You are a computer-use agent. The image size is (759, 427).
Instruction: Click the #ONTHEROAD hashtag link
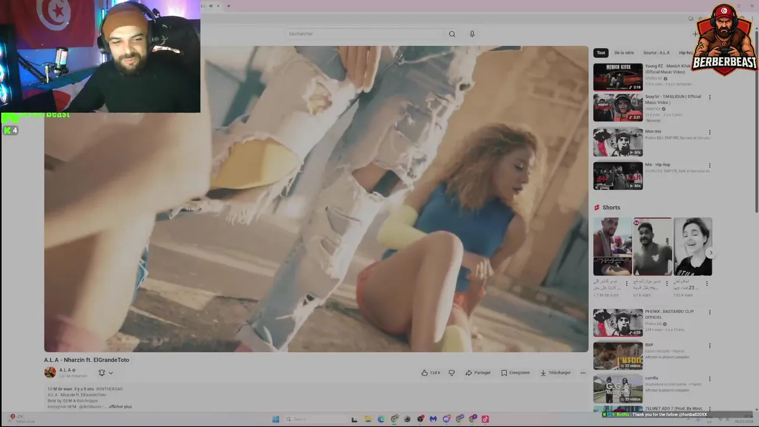coord(109,389)
